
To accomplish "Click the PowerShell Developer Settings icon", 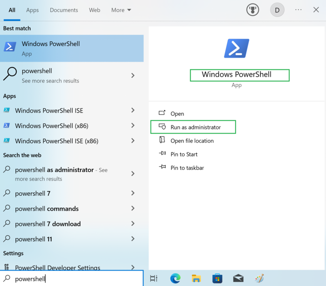I will coord(7,266).
